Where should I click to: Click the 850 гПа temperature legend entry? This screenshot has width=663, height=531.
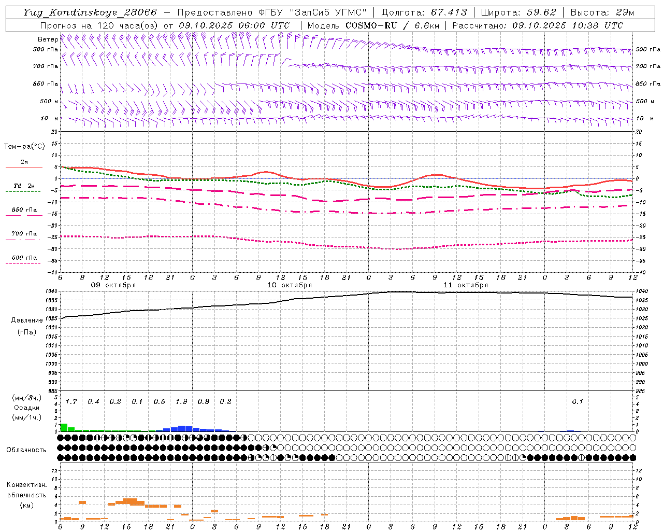coord(24,210)
